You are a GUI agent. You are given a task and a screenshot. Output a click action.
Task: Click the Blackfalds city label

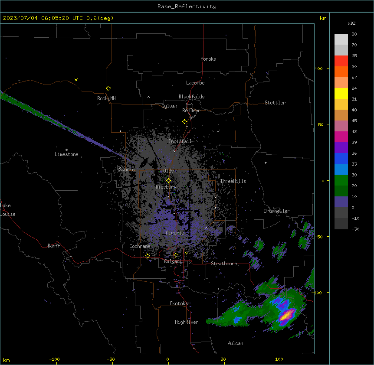[191, 97]
